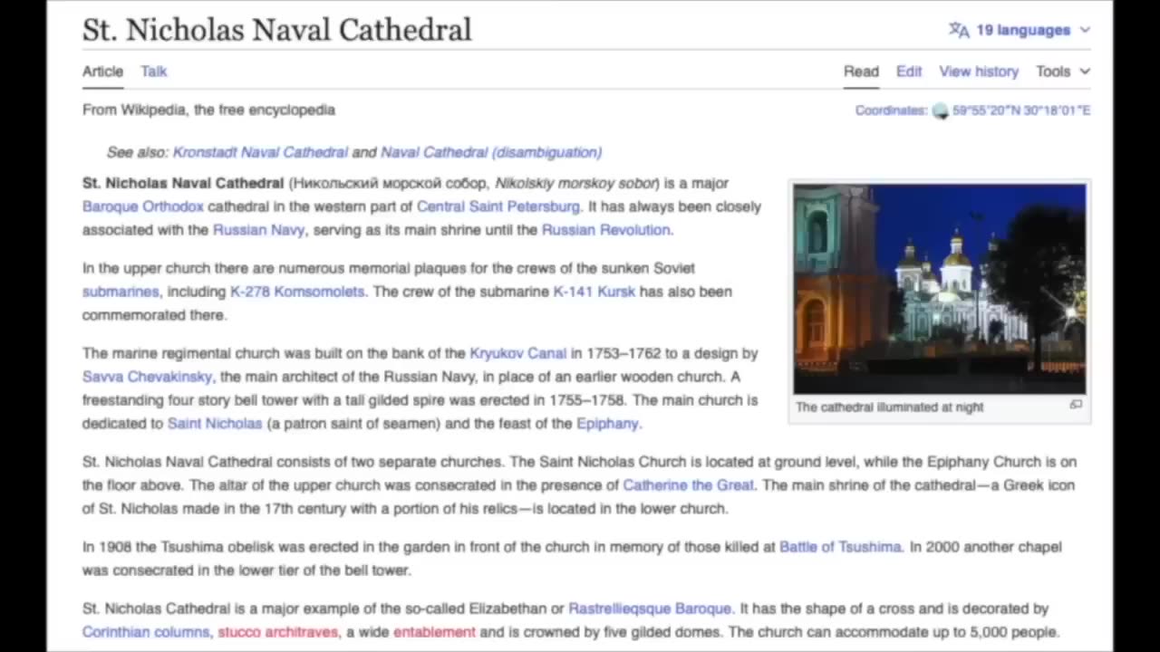Expand the Tools dropdown menu

[1063, 72]
